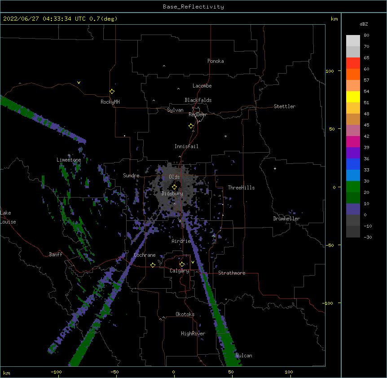Screen dimensions: 387x378
Task: Click the white asterisk east of Innisfail
Action: point(225,136)
